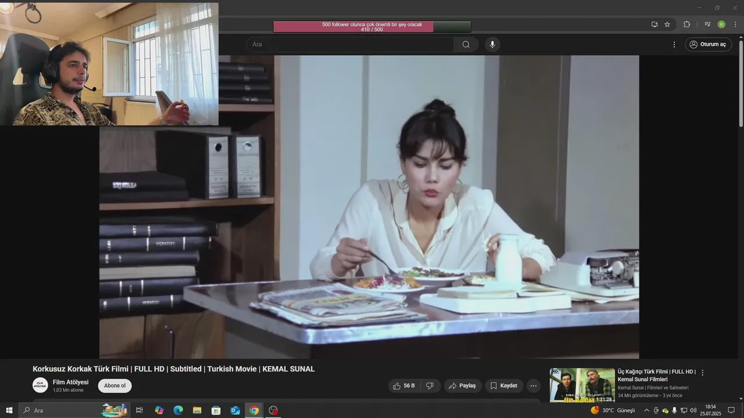Screen dimensions: 744x418
Task: Click the Oturum aç sign-in button
Action: pyautogui.click(x=708, y=45)
